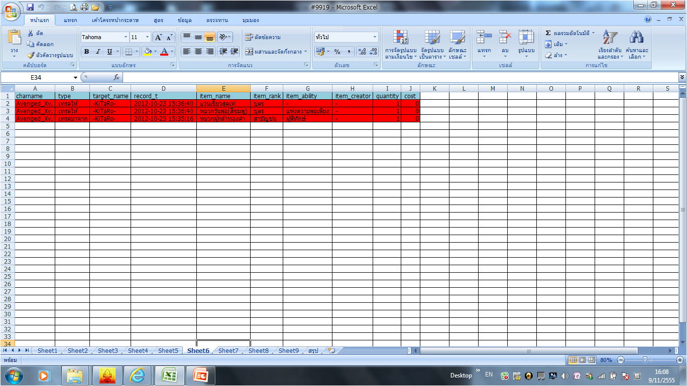Click the Delete cells icon

(x=505, y=38)
